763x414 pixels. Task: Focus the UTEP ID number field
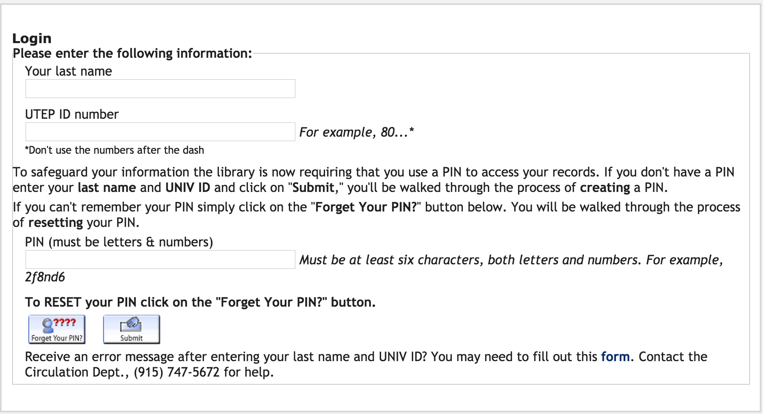coord(160,132)
